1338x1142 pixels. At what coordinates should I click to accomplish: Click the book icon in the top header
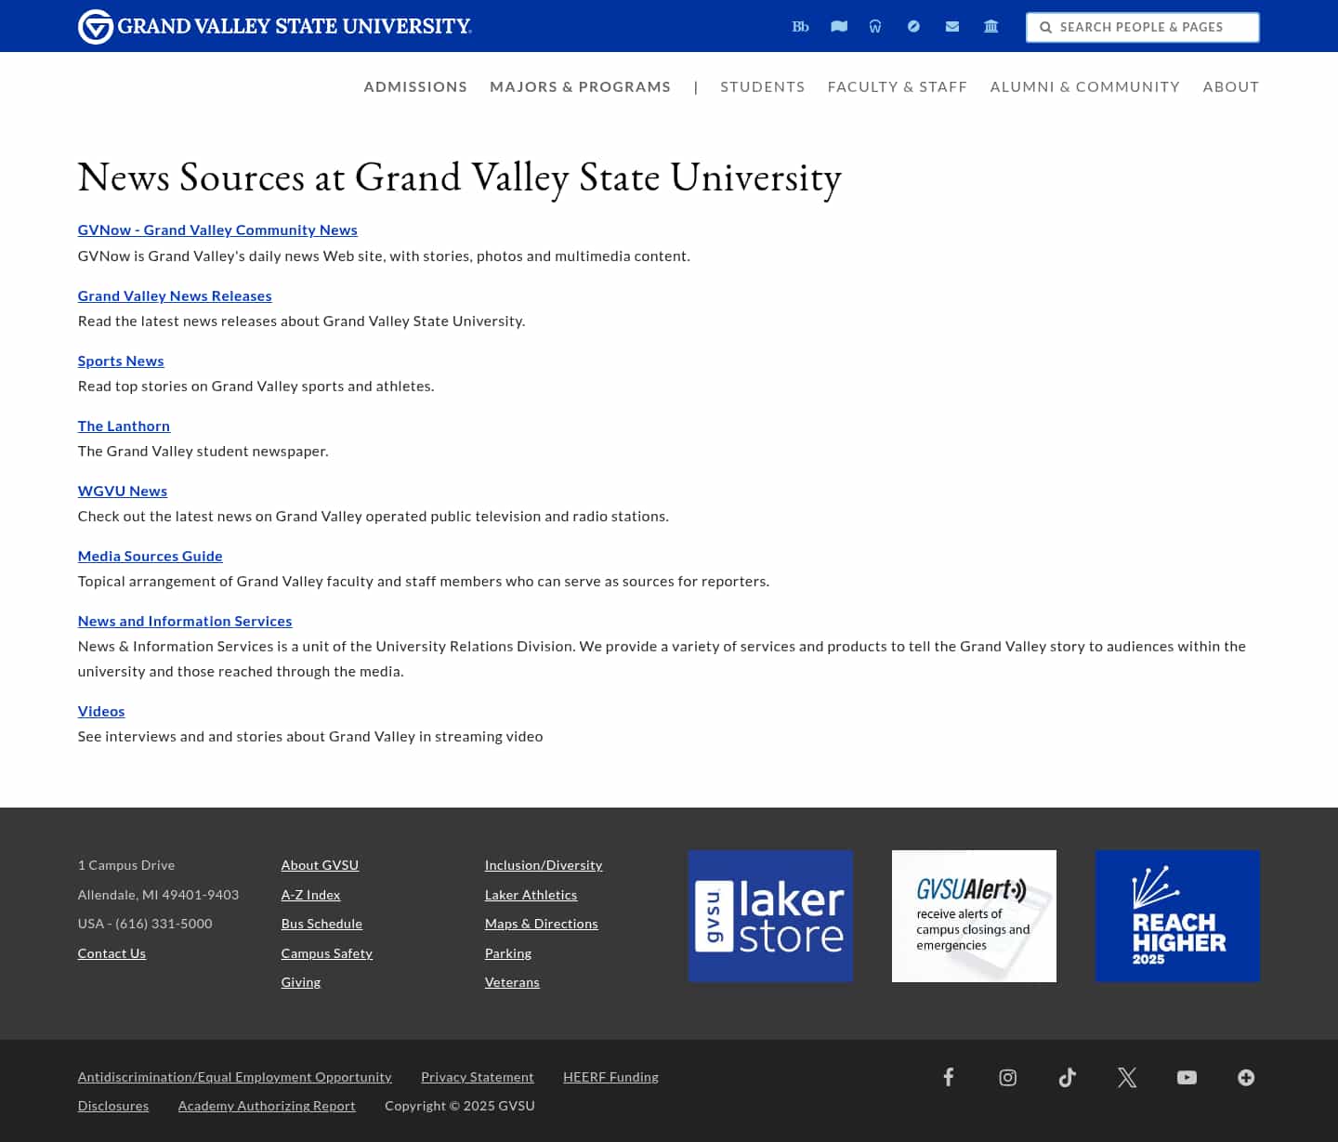[839, 27]
